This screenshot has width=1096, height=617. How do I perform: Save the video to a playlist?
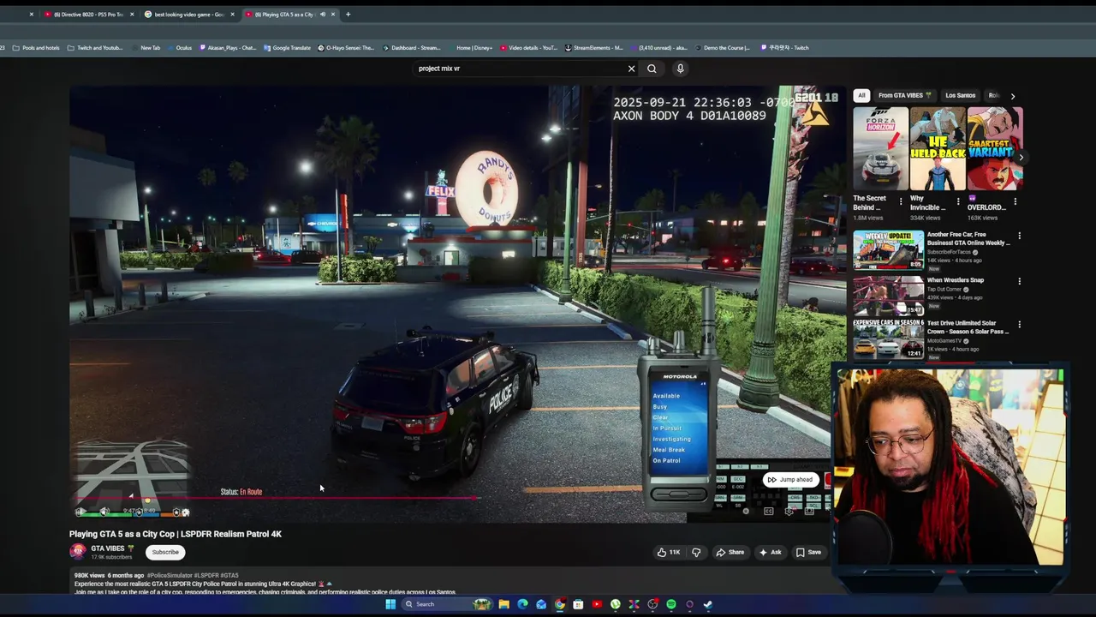tap(808, 552)
